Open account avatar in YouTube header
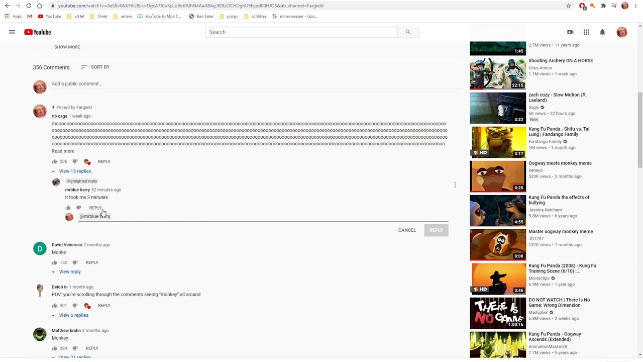This screenshot has height=362, width=643. (x=622, y=32)
